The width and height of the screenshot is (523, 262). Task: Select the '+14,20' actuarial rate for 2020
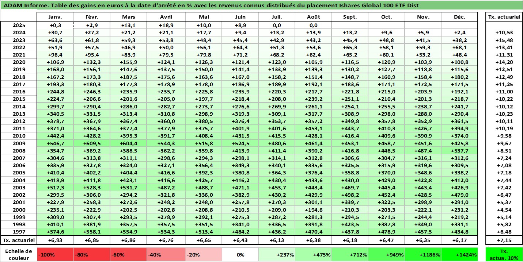tap(504, 62)
